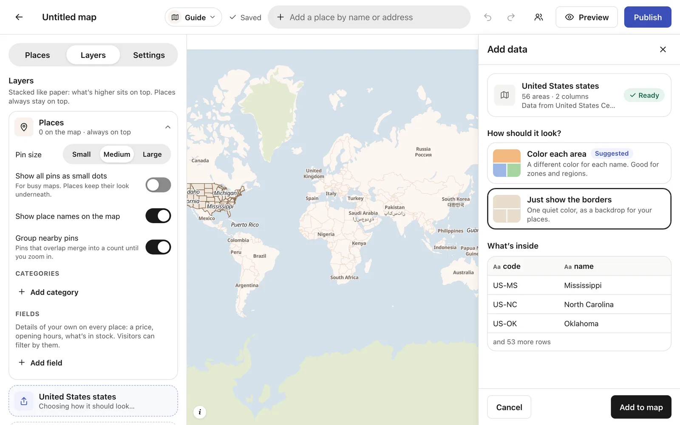Set pin size to Large

tap(152, 154)
